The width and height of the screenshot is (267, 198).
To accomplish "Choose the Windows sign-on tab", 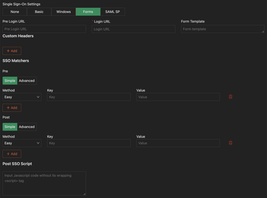I will 64,12.
